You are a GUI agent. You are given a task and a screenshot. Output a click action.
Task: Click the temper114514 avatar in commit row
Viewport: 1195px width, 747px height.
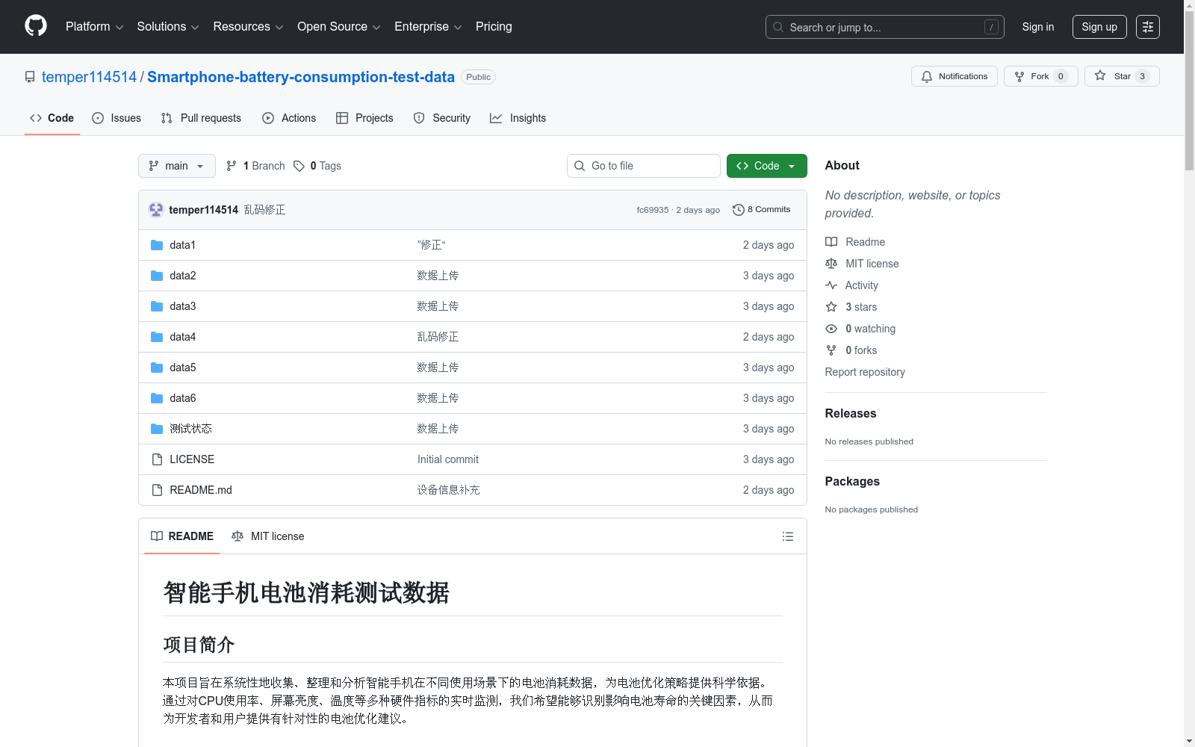[156, 210]
